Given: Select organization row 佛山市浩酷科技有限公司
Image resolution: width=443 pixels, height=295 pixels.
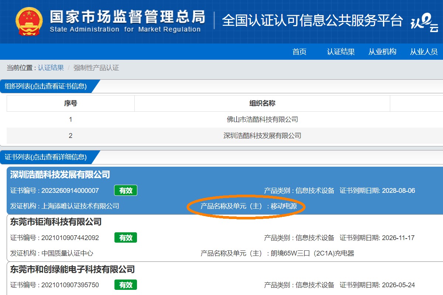Looking at the screenshot, I should click(262, 119).
